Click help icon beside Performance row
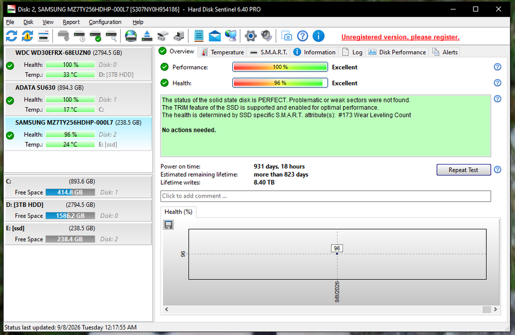The width and height of the screenshot is (515, 335). click(x=497, y=67)
